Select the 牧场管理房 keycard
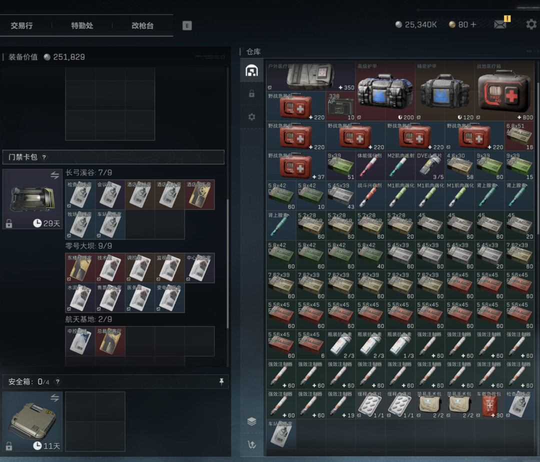Viewport: 540px width, 462px height. (80, 224)
